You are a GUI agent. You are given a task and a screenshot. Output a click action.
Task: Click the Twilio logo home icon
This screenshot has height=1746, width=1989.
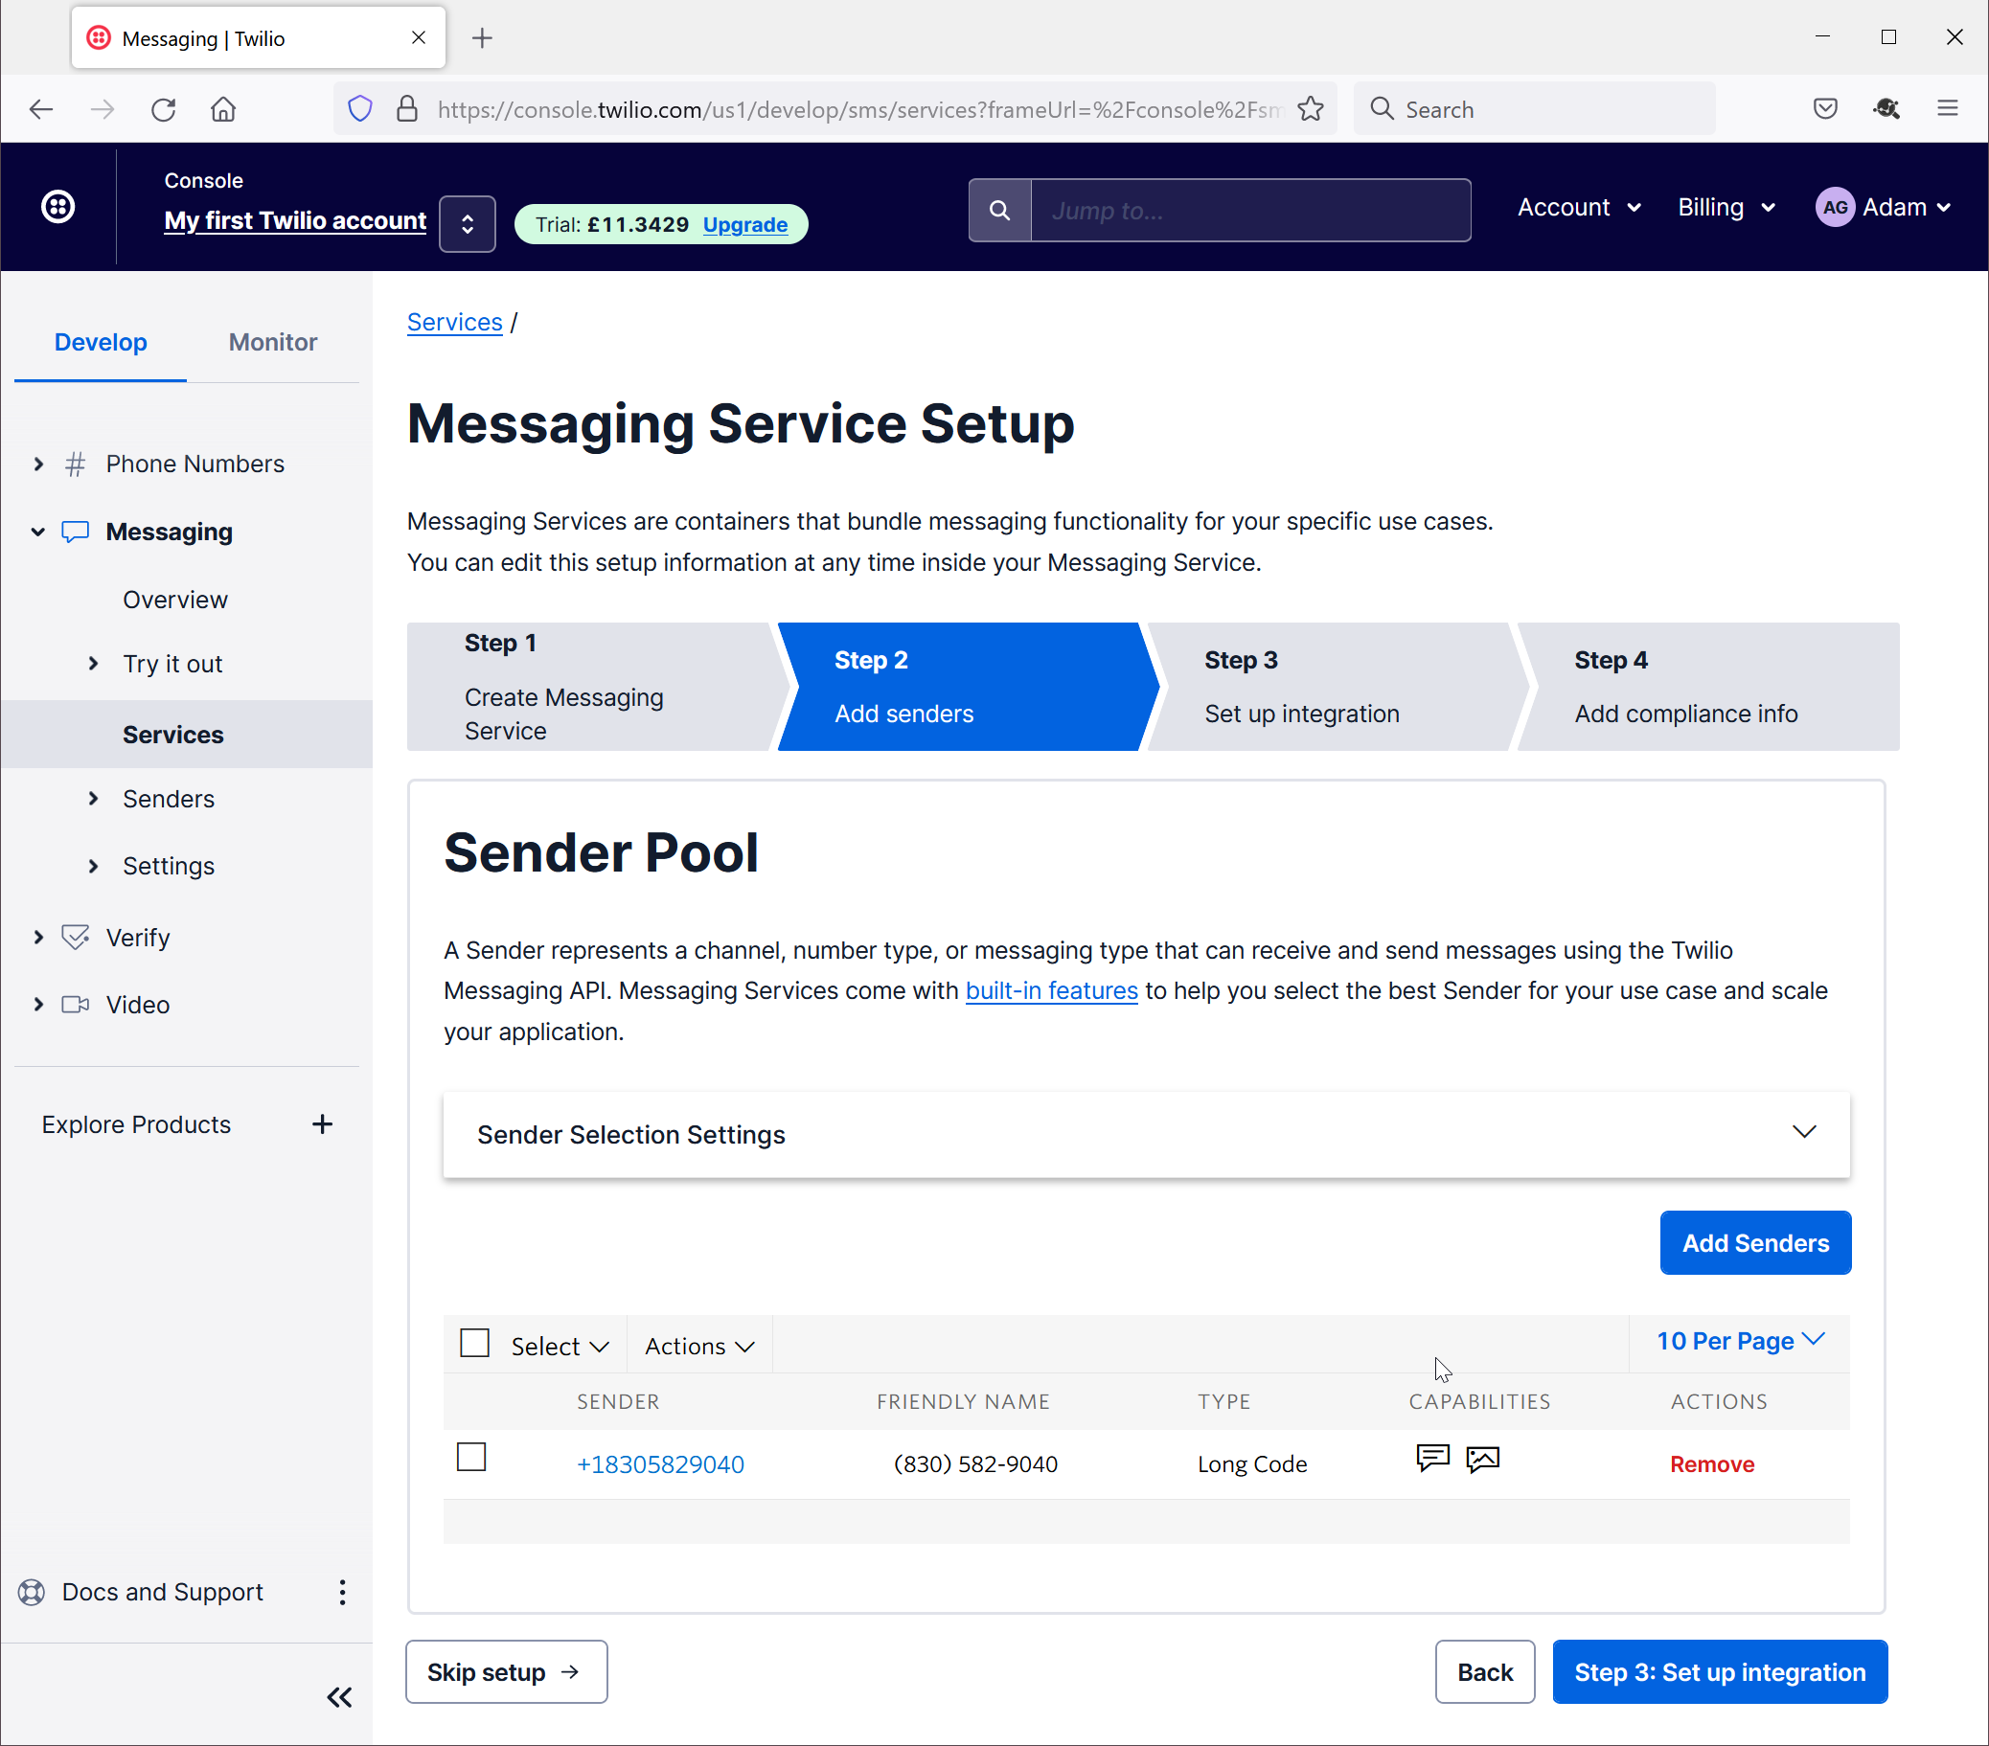[57, 207]
